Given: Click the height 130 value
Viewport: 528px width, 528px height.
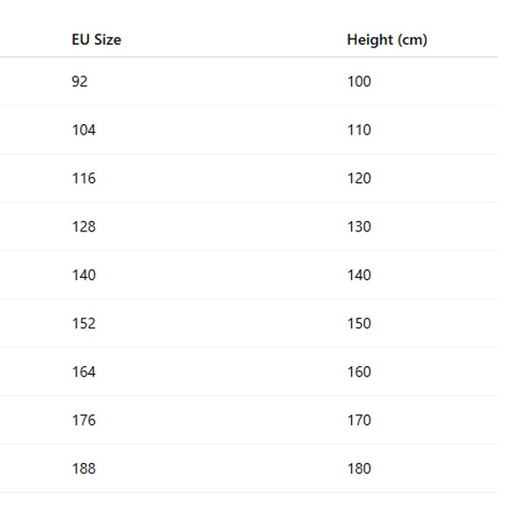Looking at the screenshot, I should 359,227.
